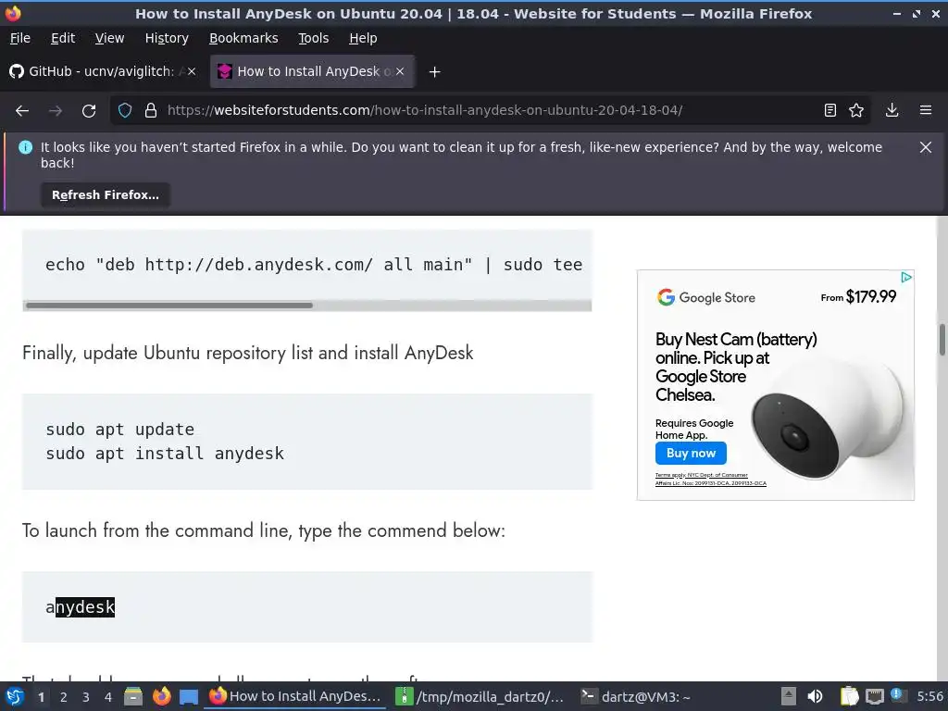948x711 pixels.
Task: Click the show desktop taskbar icon
Action: pos(189,696)
